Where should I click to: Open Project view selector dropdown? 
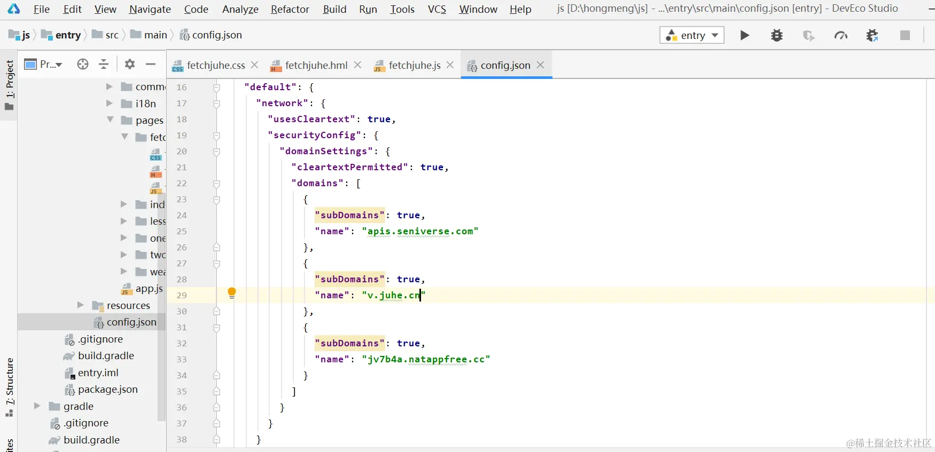44,64
